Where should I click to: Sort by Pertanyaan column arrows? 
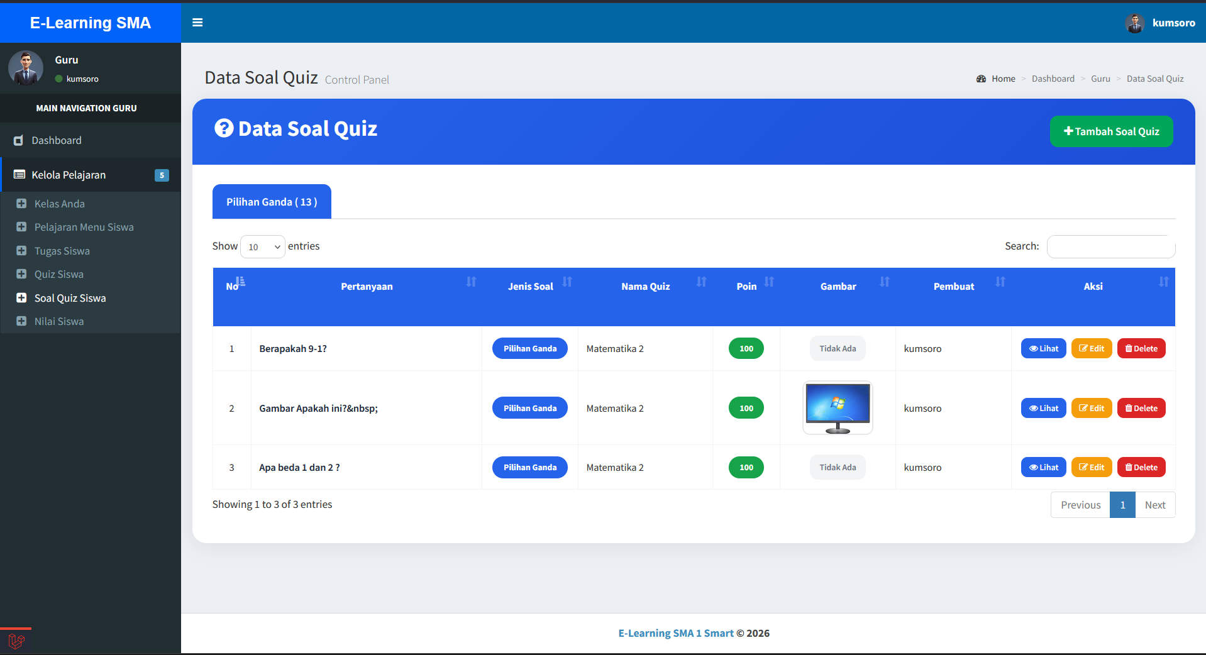[x=471, y=282]
